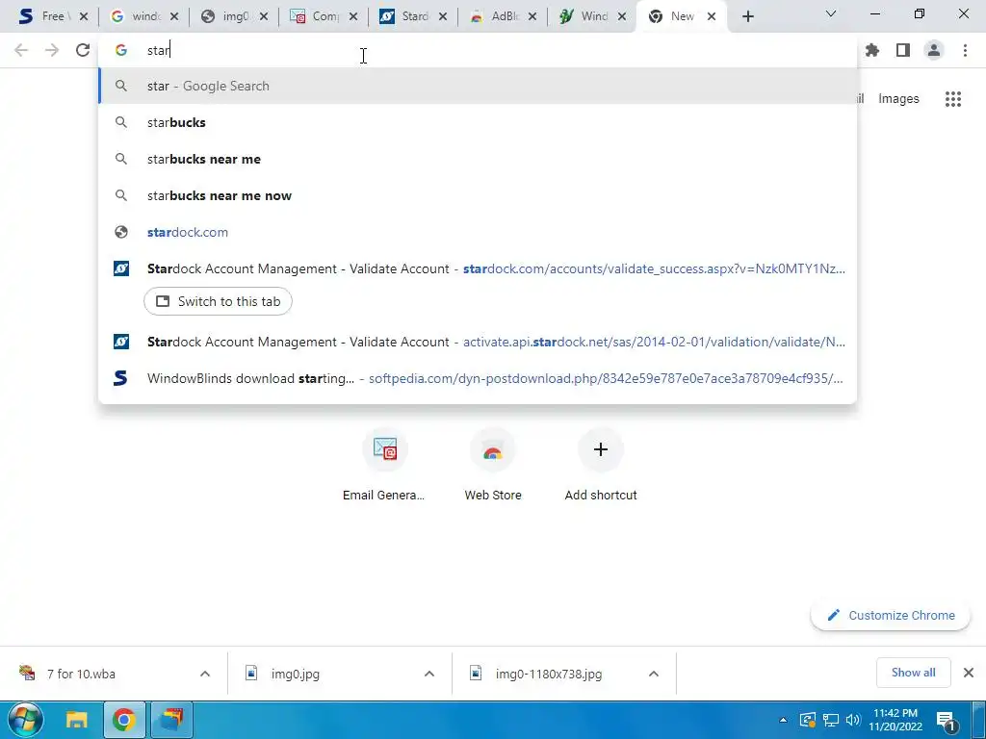Choose the 'starbucks near me' suggestion
Image resolution: width=986 pixels, height=739 pixels.
(478, 159)
